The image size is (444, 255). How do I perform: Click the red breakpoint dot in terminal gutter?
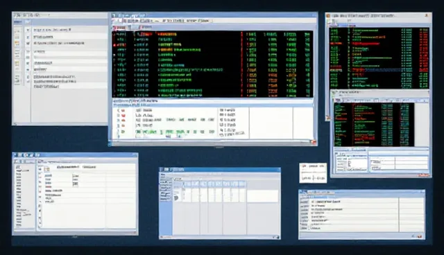pyautogui.click(x=114, y=44)
